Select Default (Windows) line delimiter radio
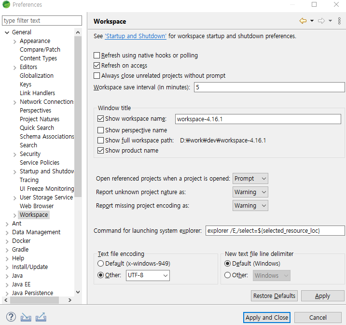Screen dimensions: 346x325 pyautogui.click(x=227, y=263)
